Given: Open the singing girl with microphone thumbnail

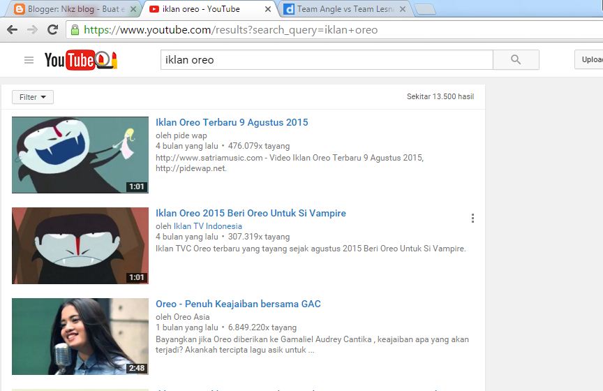Looking at the screenshot, I should point(80,337).
